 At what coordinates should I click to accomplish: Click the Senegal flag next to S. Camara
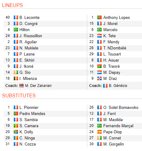16,126
